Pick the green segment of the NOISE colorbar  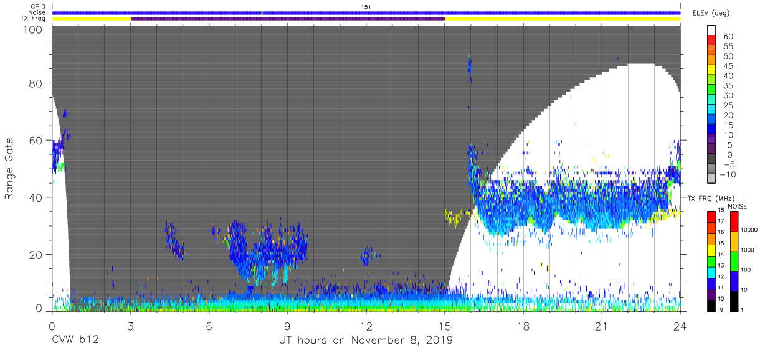[x=734, y=261]
